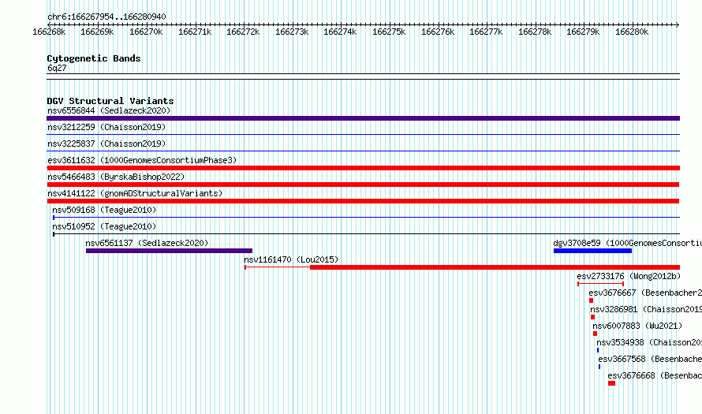Click the small blue esv3667568 marker

pyautogui.click(x=599, y=367)
